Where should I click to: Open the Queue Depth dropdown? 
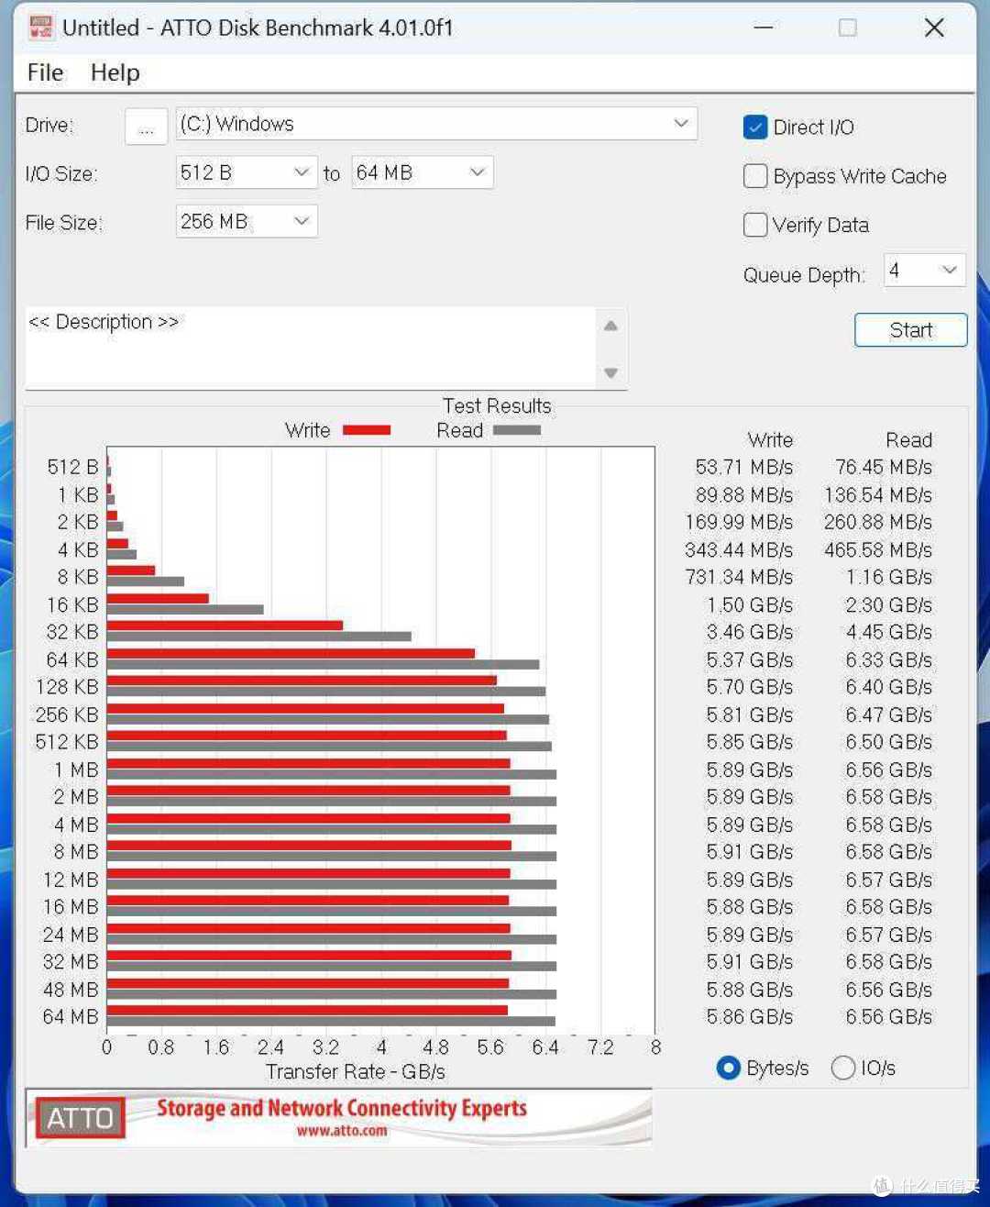tap(925, 270)
